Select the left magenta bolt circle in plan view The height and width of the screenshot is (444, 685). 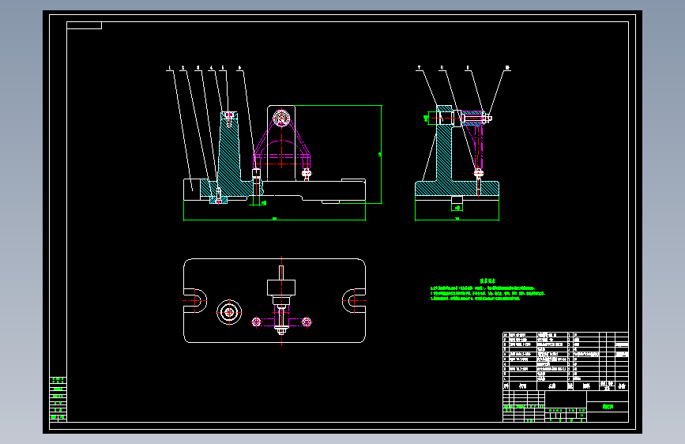pos(257,322)
